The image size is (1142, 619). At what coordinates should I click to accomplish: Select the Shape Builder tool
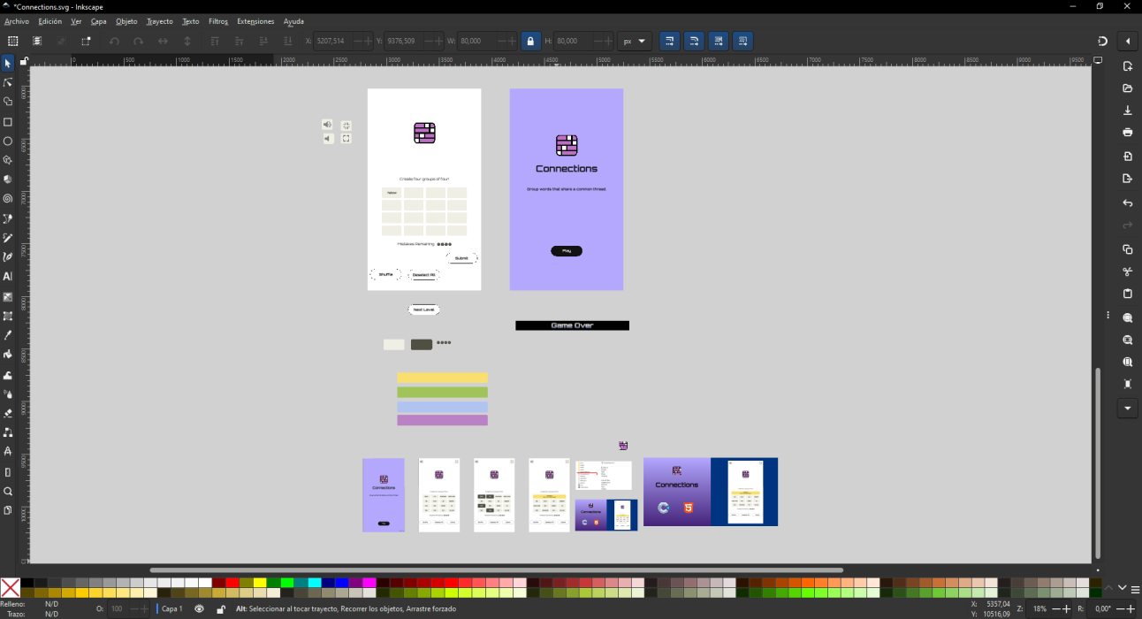(x=8, y=102)
